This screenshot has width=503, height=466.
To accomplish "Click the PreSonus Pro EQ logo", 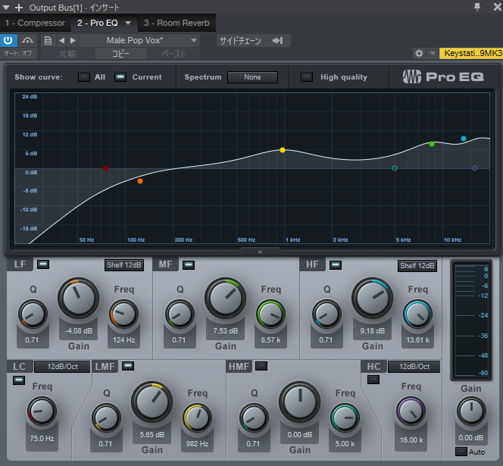I will coord(443,77).
